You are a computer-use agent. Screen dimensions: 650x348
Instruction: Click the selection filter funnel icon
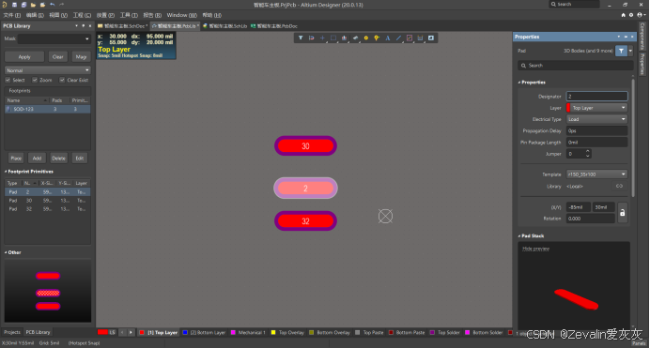301,38
